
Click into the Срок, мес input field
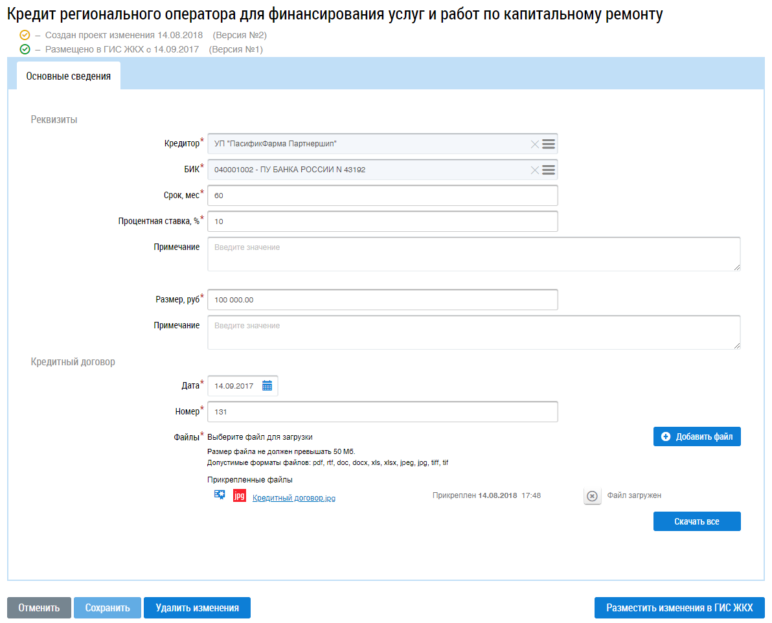click(382, 196)
